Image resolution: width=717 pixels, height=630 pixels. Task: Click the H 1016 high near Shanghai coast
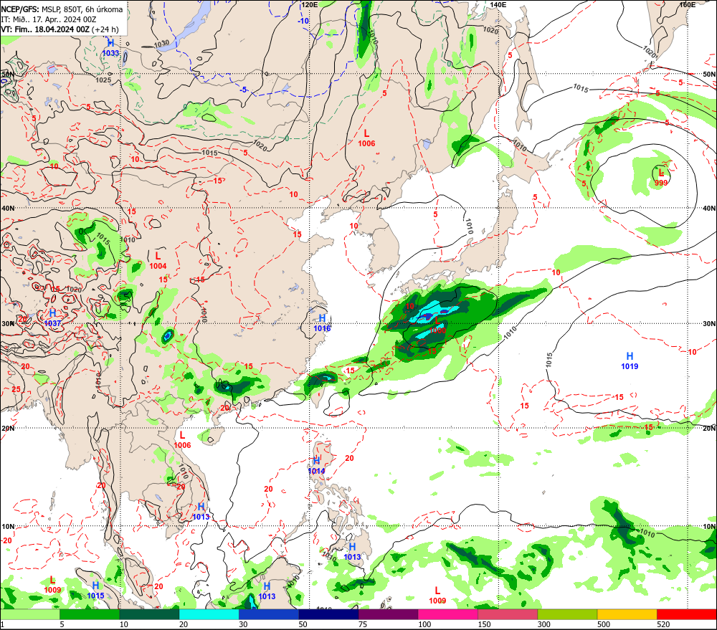tap(322, 323)
